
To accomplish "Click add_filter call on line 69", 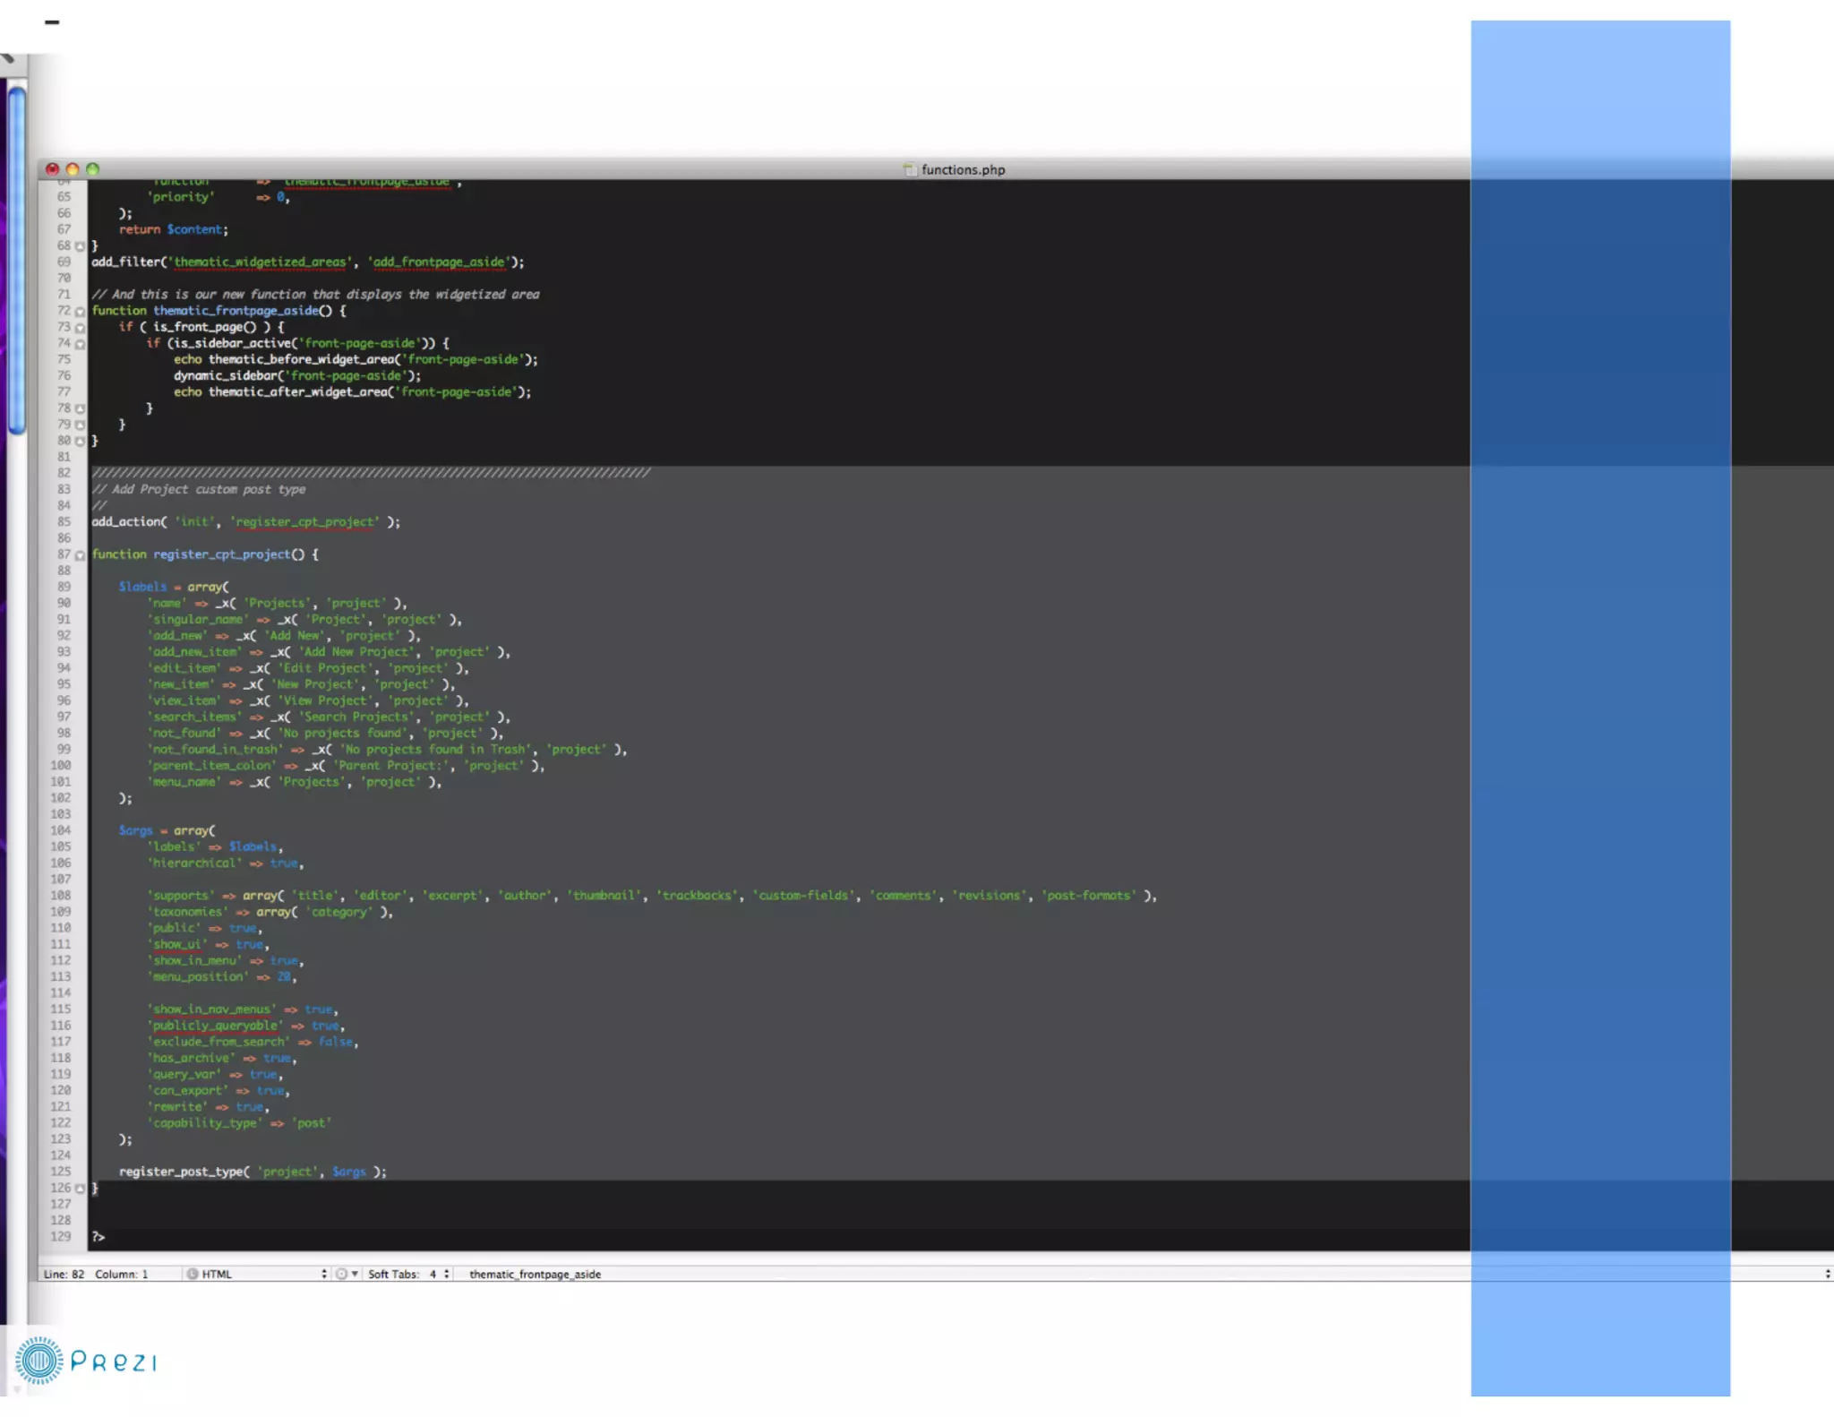I will (308, 262).
